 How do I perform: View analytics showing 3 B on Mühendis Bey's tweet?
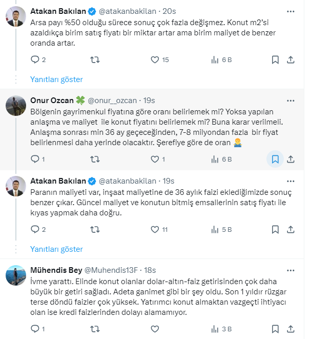[216, 329]
